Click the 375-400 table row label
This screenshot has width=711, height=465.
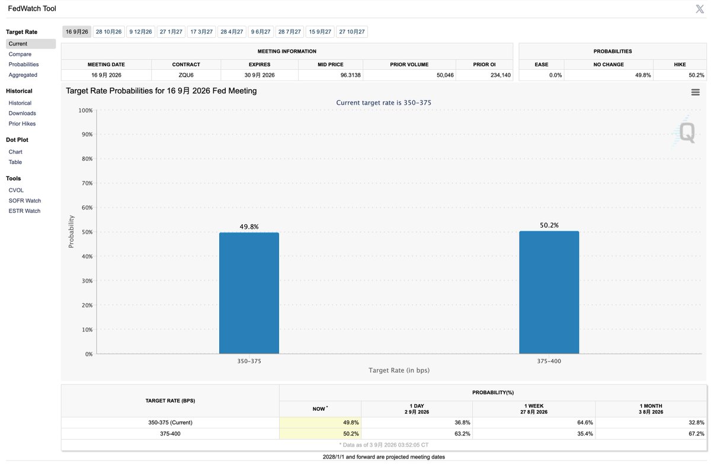click(170, 434)
